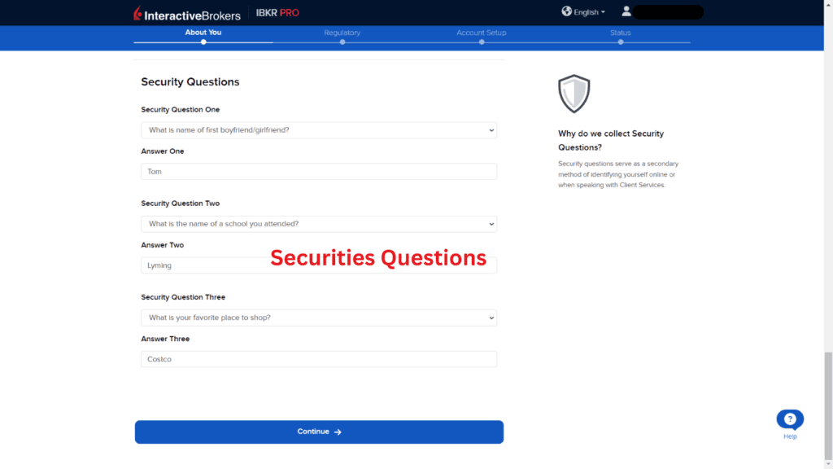Click the Help link

coord(789,436)
